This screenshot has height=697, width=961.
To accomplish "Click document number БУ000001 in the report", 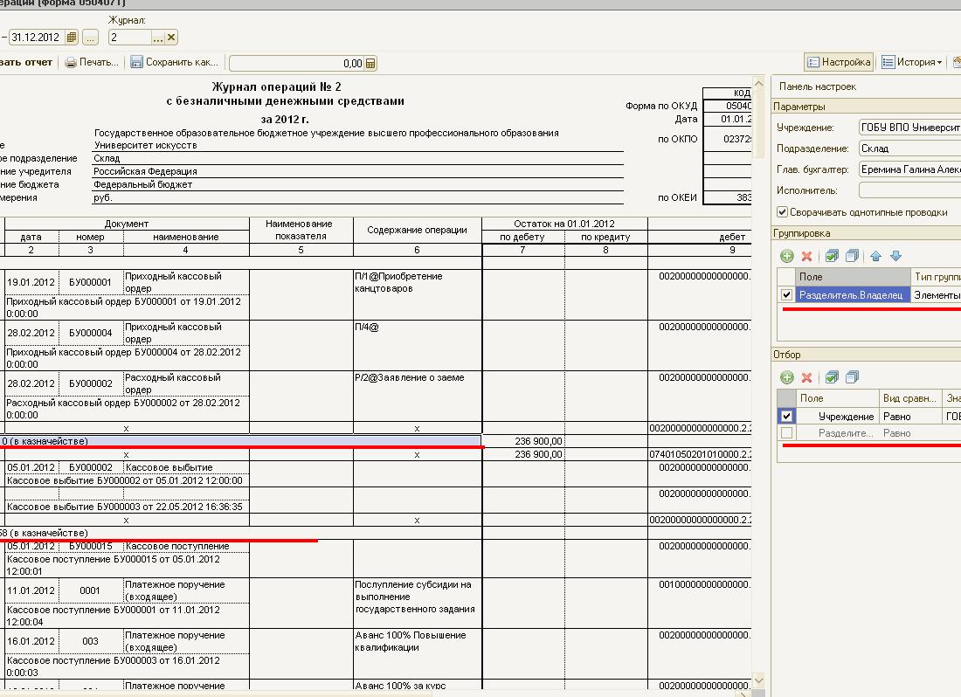I will tap(90, 282).
